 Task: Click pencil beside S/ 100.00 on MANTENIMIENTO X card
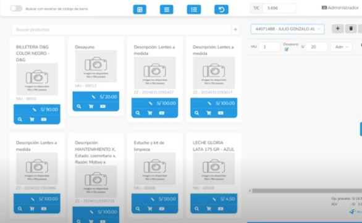91,212
